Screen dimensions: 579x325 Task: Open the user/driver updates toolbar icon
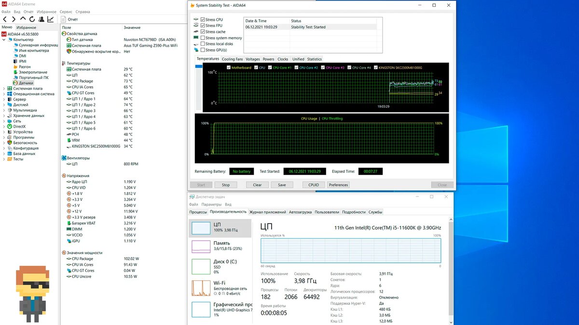41,19
